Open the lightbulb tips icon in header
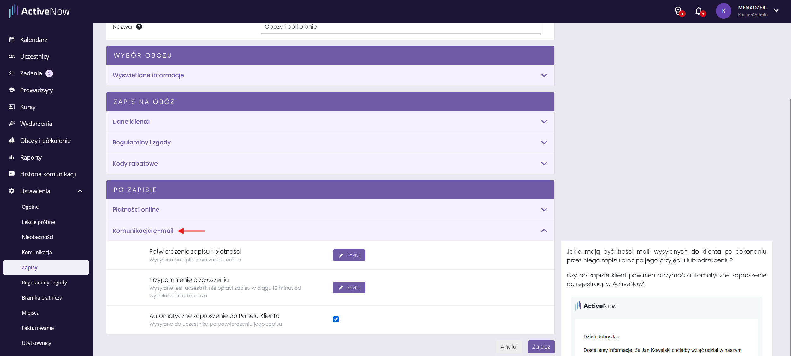Image resolution: width=791 pixels, height=356 pixels. click(678, 11)
